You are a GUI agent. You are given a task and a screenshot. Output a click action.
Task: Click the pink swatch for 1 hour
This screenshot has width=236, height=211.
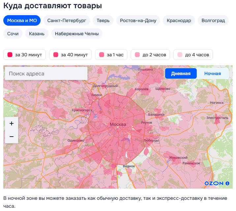point(102,55)
